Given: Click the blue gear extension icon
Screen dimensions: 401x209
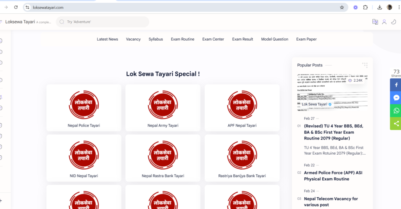Looking at the screenshot, I should coord(356,7).
